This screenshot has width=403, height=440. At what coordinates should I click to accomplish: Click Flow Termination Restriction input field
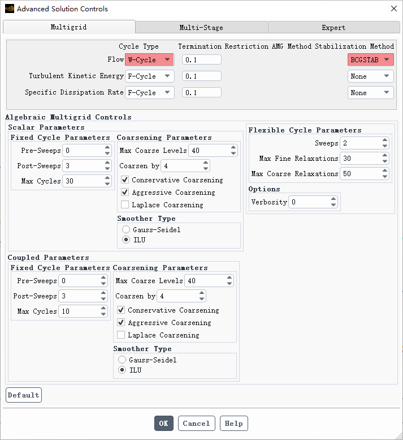201,59
